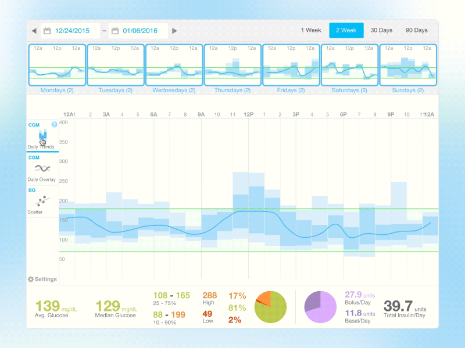Click the insulin bolus/basal pie chart

[320, 307]
